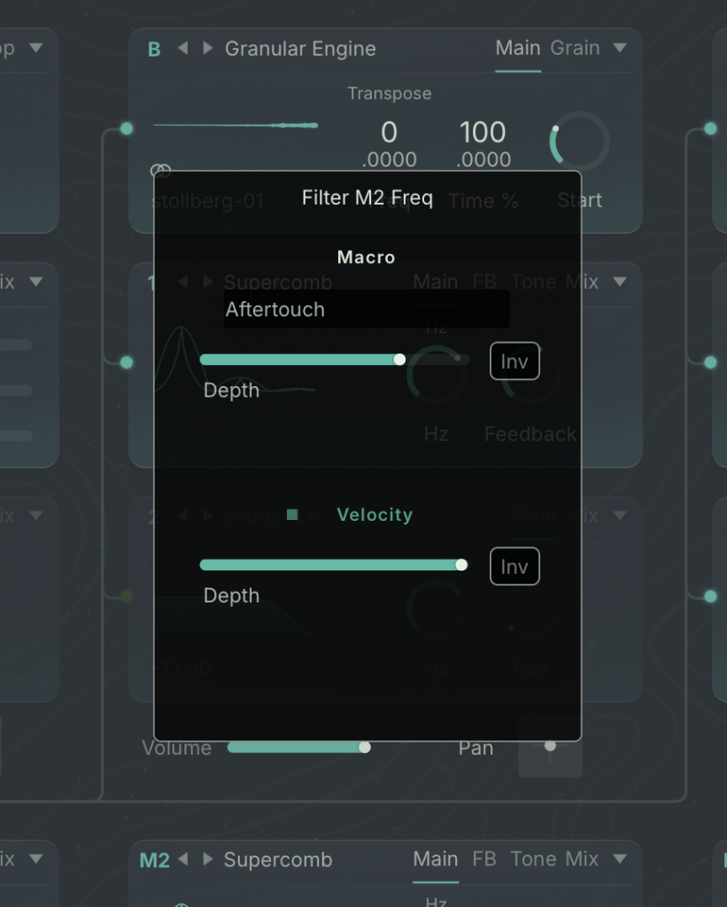The image size is (727, 907).
Task: Toggle the Velocity modulation enable square
Action: pyautogui.click(x=292, y=515)
